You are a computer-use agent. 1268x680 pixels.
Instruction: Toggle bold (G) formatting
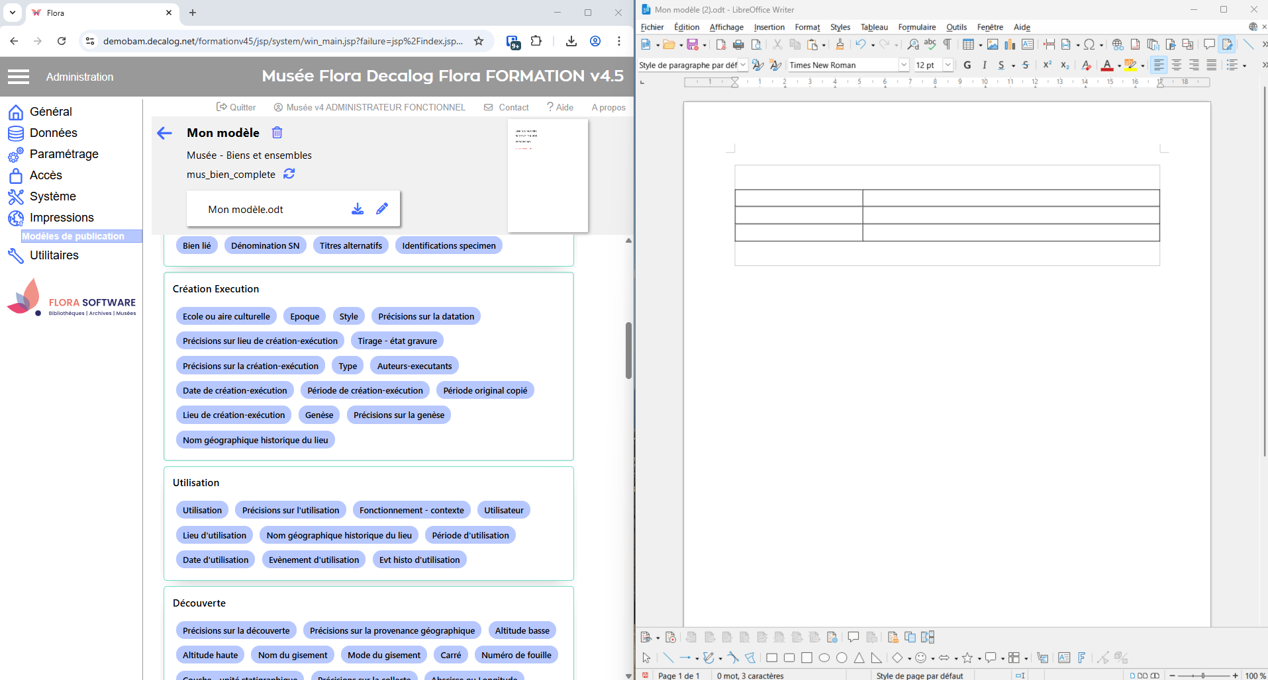[x=967, y=65]
